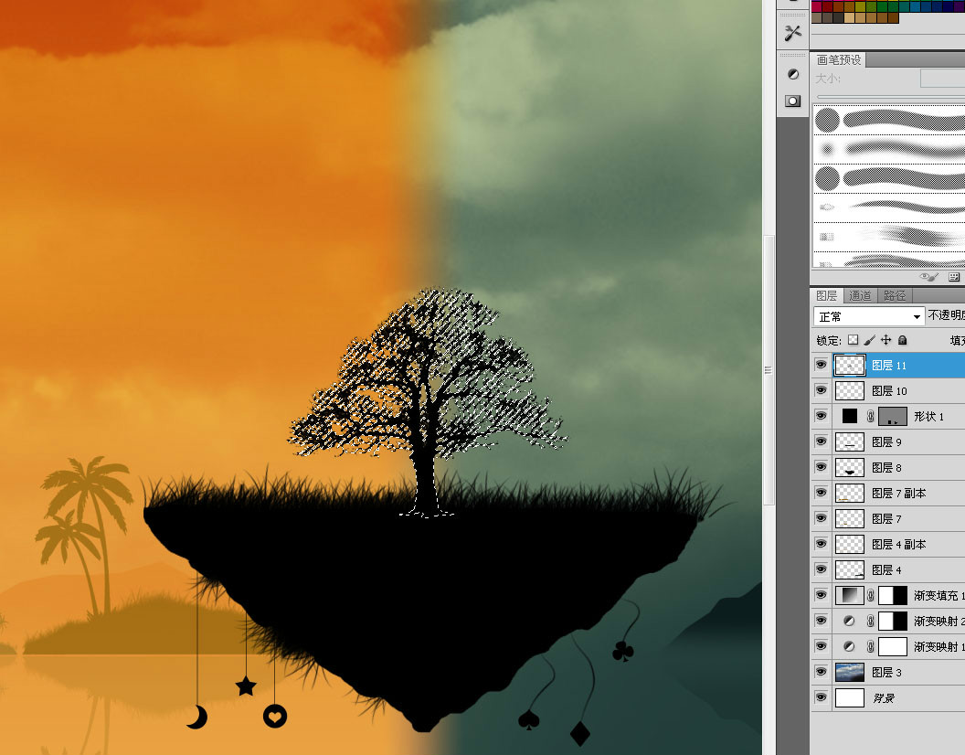Click layer mask thumbnail of 渐变映射 2
Image resolution: width=965 pixels, height=755 pixels.
(893, 622)
